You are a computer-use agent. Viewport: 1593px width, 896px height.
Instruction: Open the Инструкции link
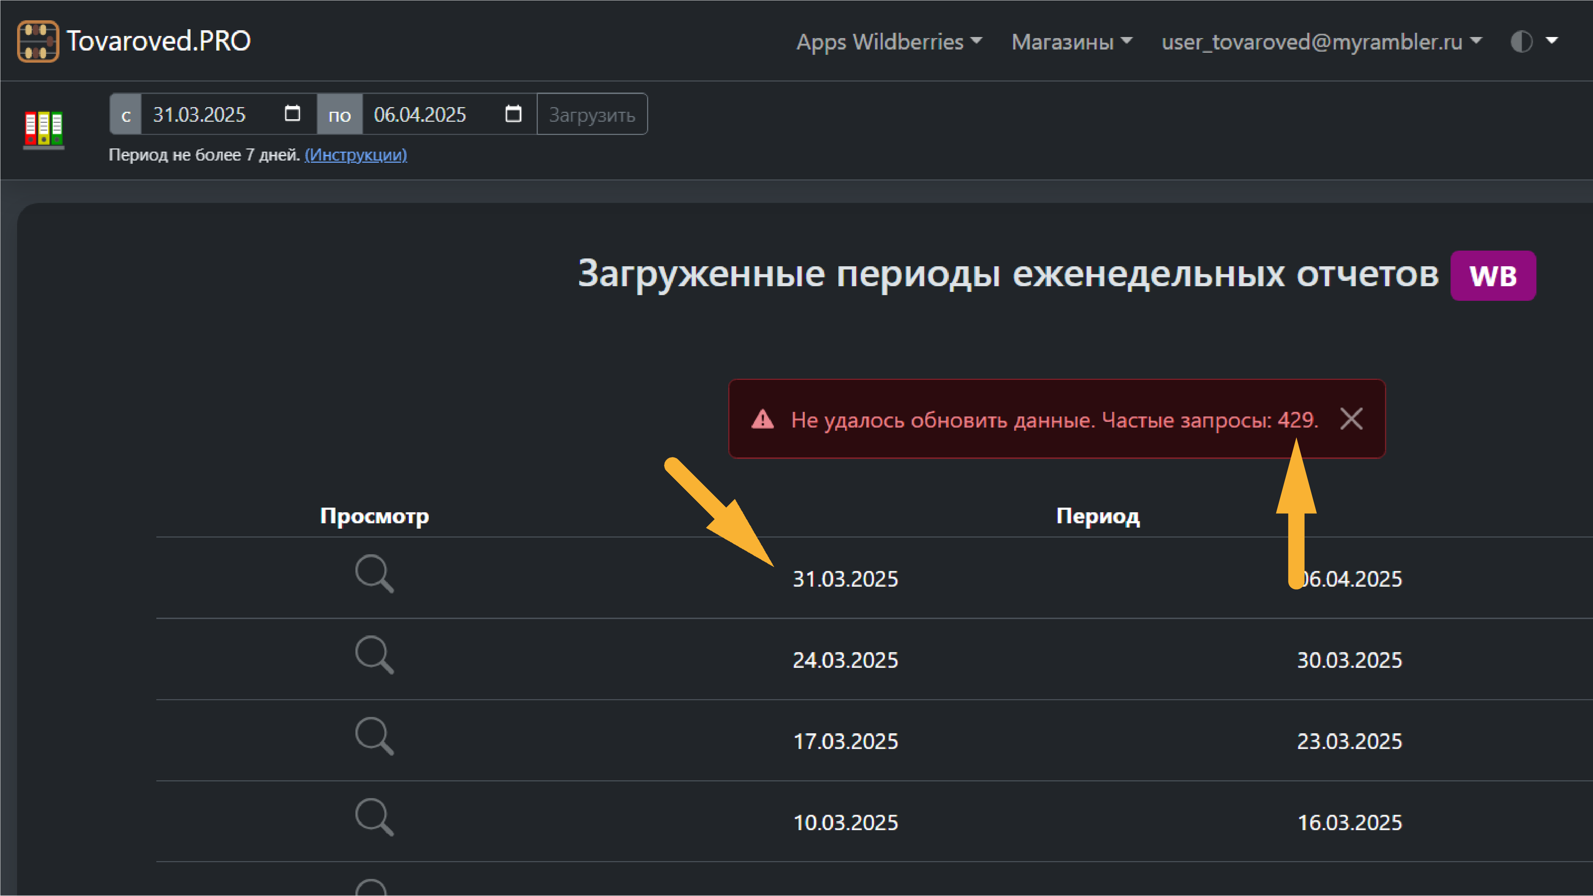tap(356, 155)
